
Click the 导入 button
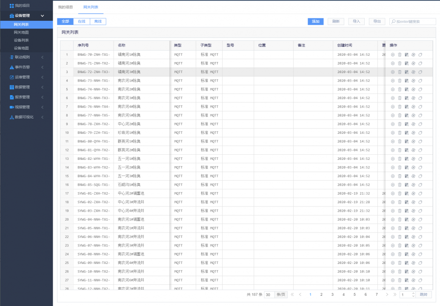point(356,22)
